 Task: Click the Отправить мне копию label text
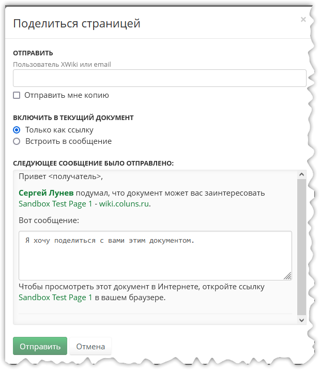(67, 95)
